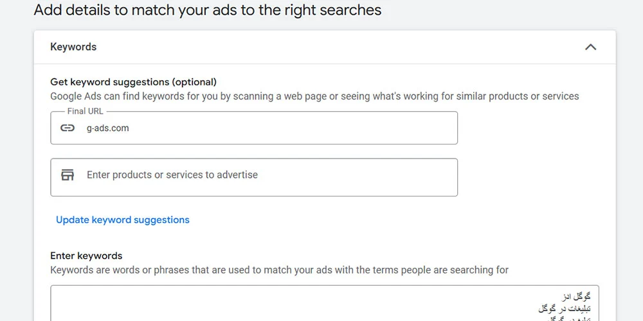643x321 pixels.
Task: Collapse the Keywords section chevron
Action: coord(590,47)
